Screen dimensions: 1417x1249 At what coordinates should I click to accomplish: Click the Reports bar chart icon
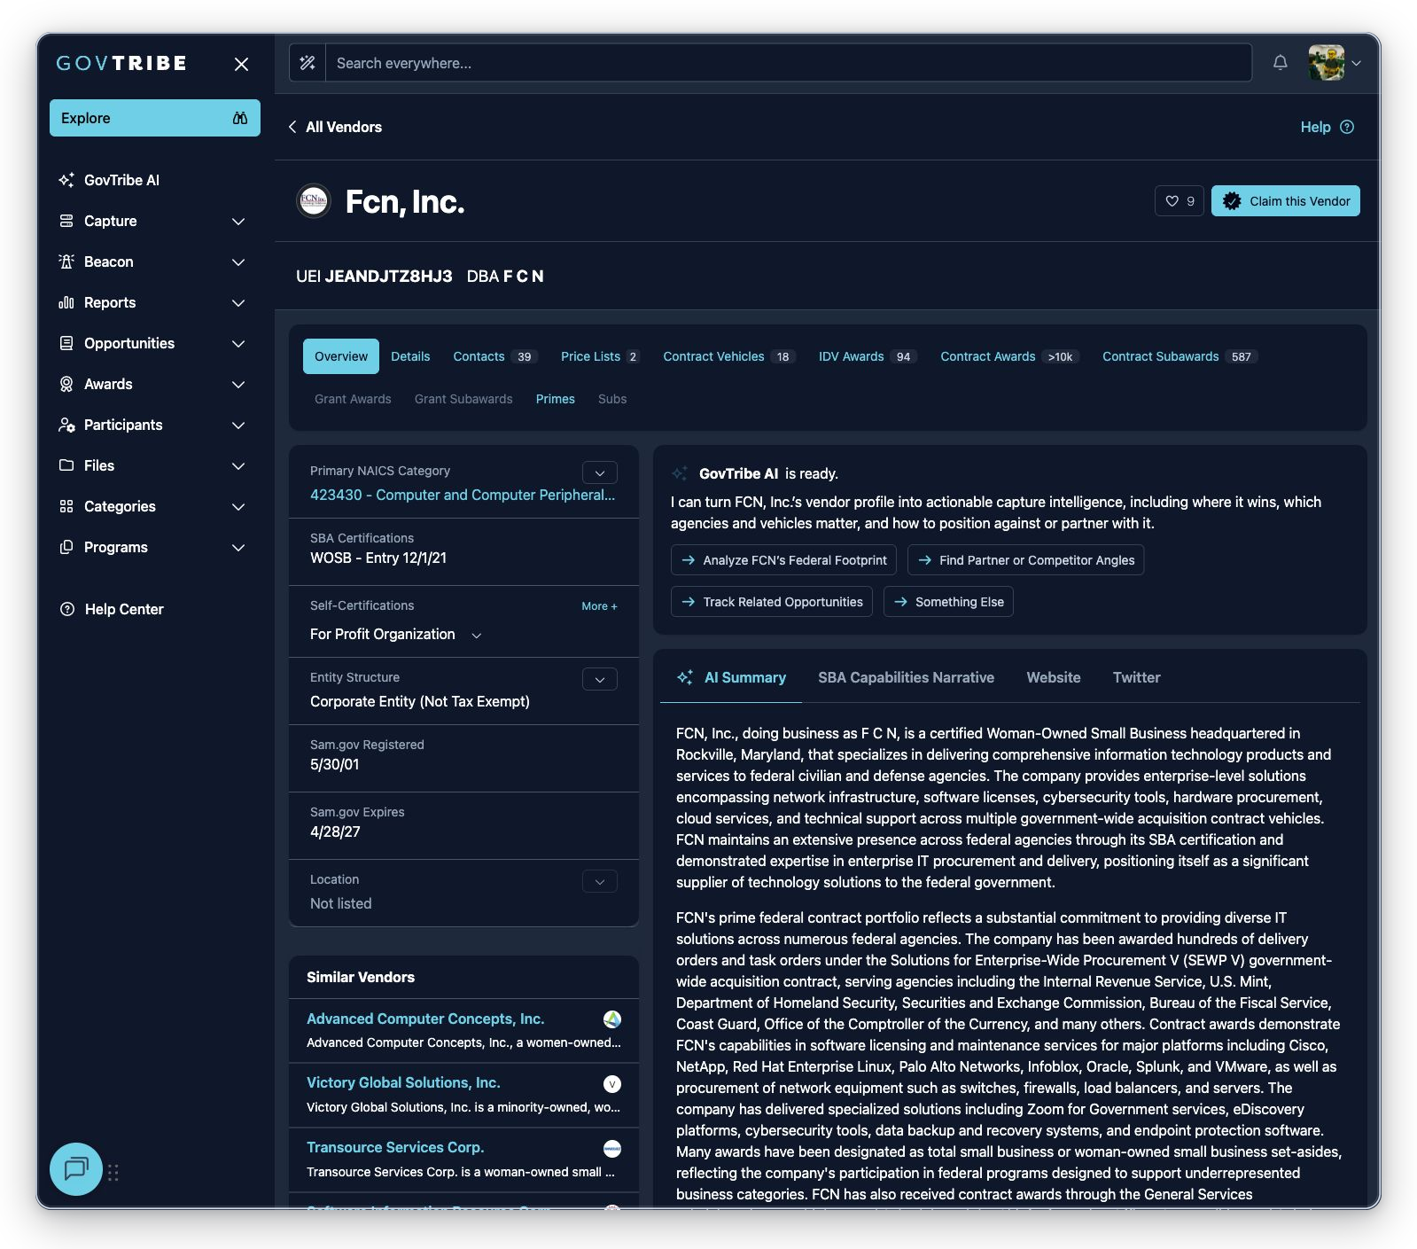(x=66, y=302)
